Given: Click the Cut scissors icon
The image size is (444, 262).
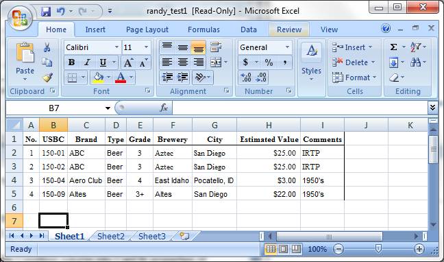Looking at the screenshot, I should (x=47, y=47).
